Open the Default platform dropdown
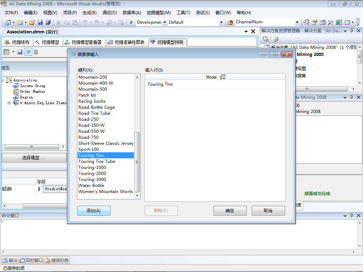 pyautogui.click(x=221, y=22)
